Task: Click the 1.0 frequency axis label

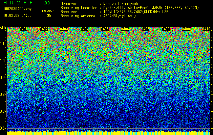Action: [x=3, y=61]
